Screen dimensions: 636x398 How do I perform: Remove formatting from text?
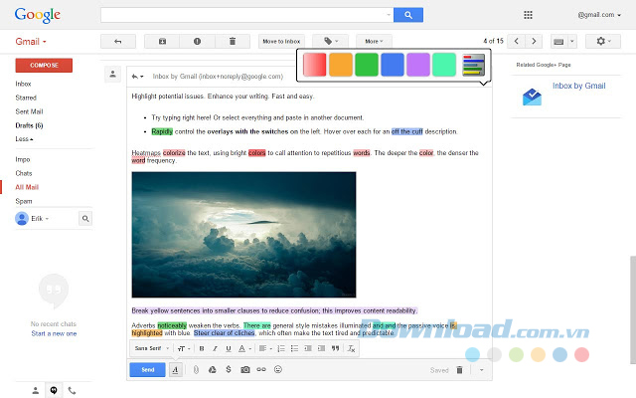click(x=351, y=348)
